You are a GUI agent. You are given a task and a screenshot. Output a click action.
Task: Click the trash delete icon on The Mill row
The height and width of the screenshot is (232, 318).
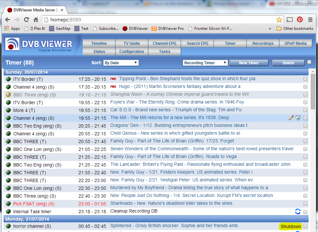(298, 118)
